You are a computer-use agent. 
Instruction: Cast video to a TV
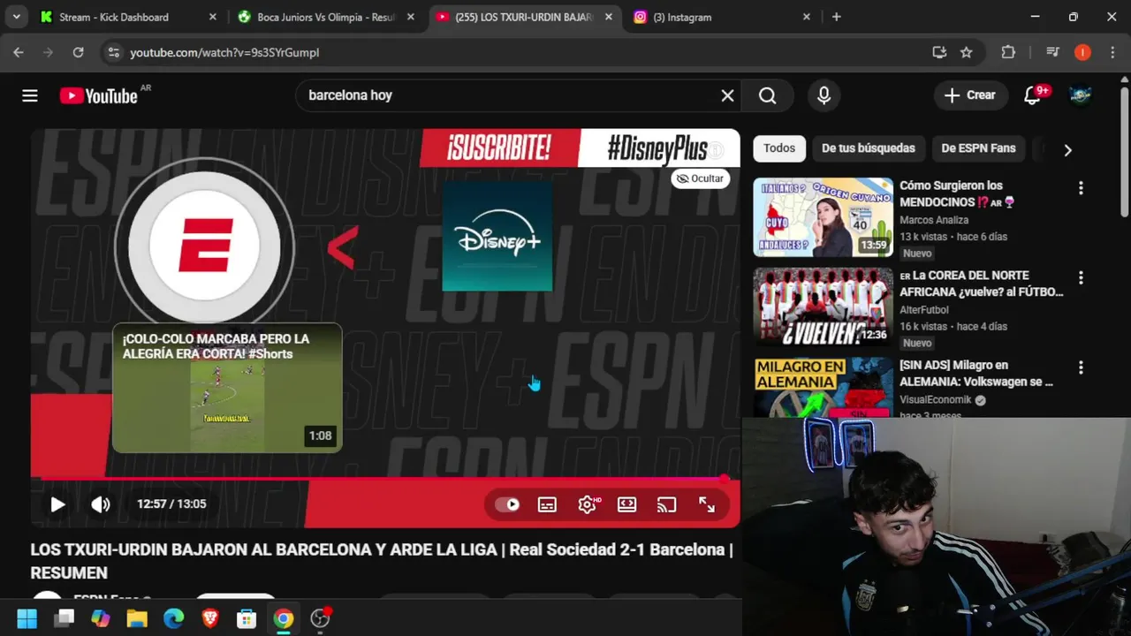pos(666,504)
